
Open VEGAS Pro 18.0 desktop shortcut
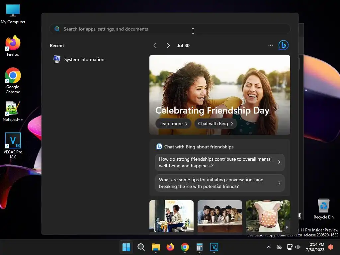coord(13,145)
